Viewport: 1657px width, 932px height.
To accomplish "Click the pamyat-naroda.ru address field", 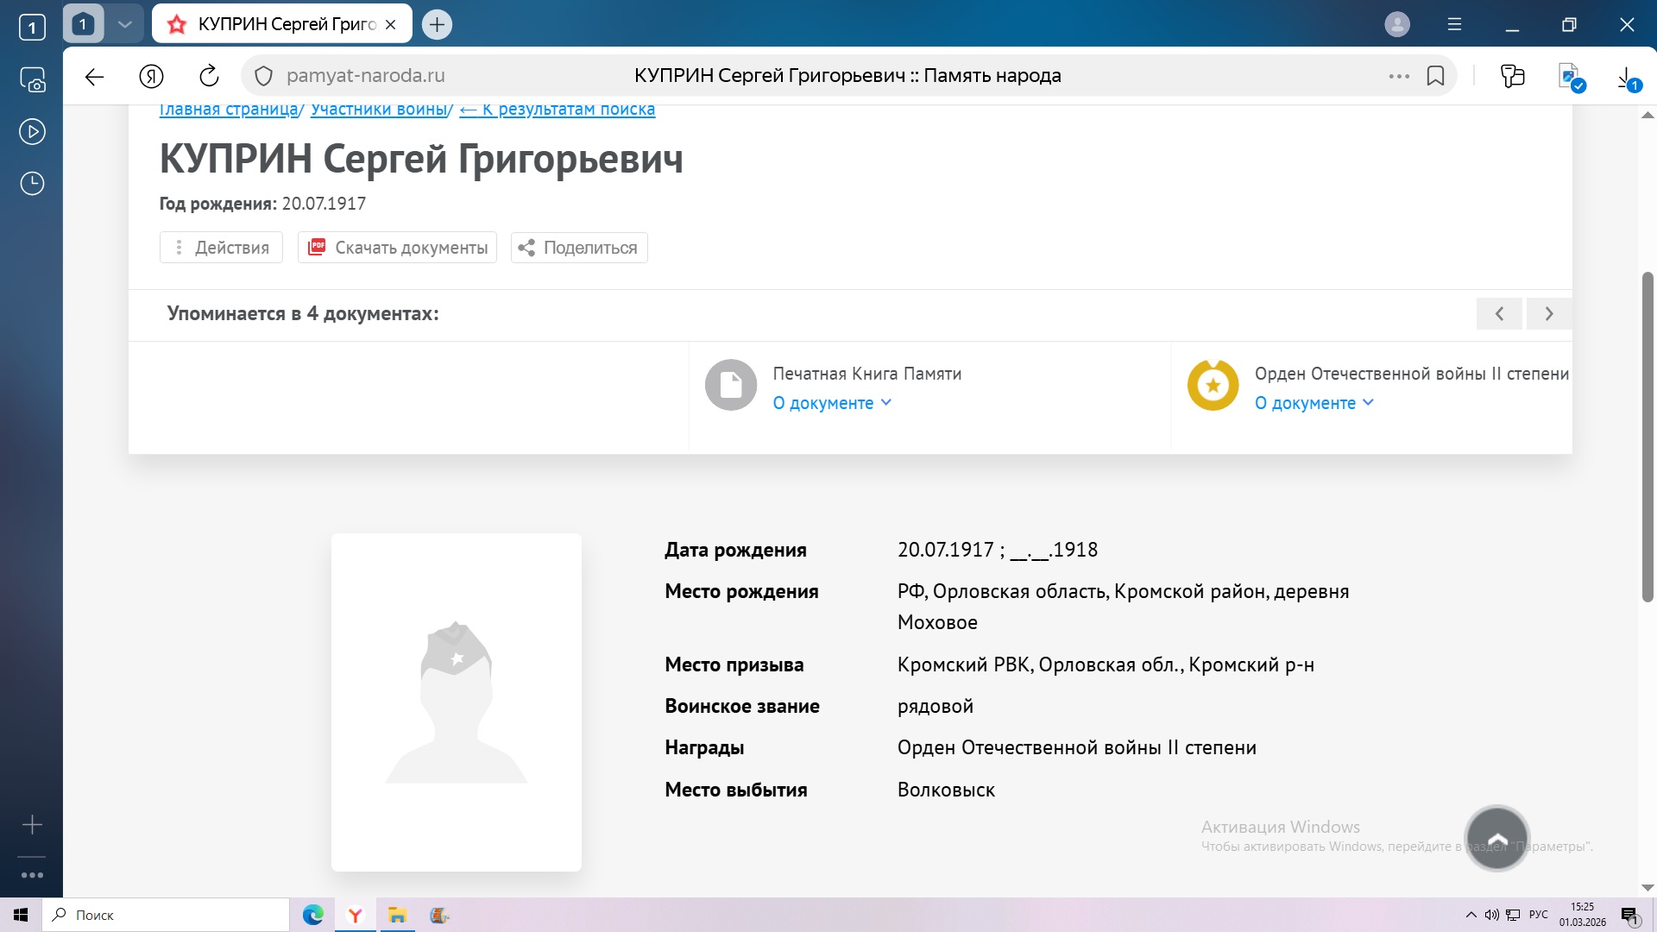I will coord(366,76).
